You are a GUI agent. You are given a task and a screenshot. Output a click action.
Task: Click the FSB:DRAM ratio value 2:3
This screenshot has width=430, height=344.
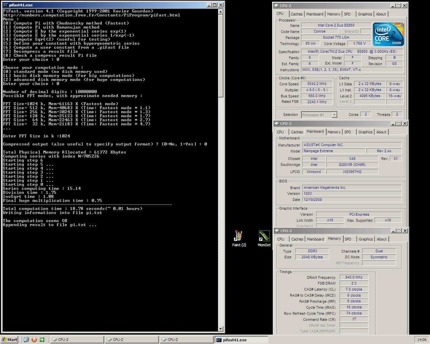pos(354,283)
